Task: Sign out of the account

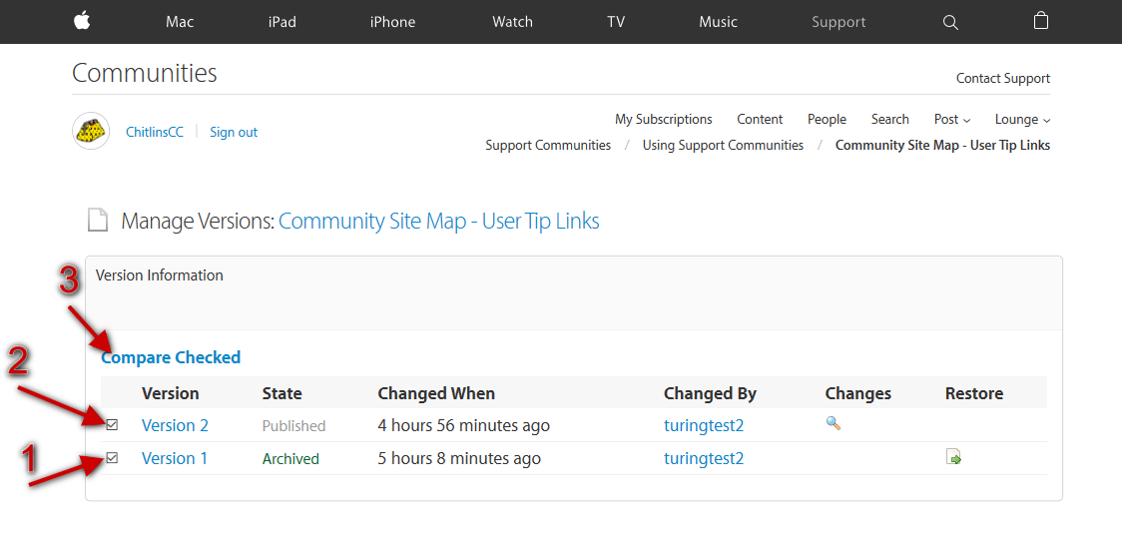Action: [234, 132]
